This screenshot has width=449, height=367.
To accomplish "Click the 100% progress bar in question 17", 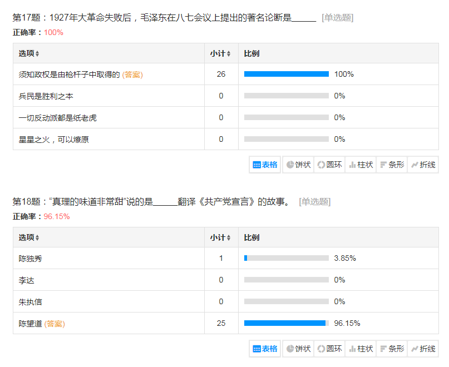I will click(286, 74).
